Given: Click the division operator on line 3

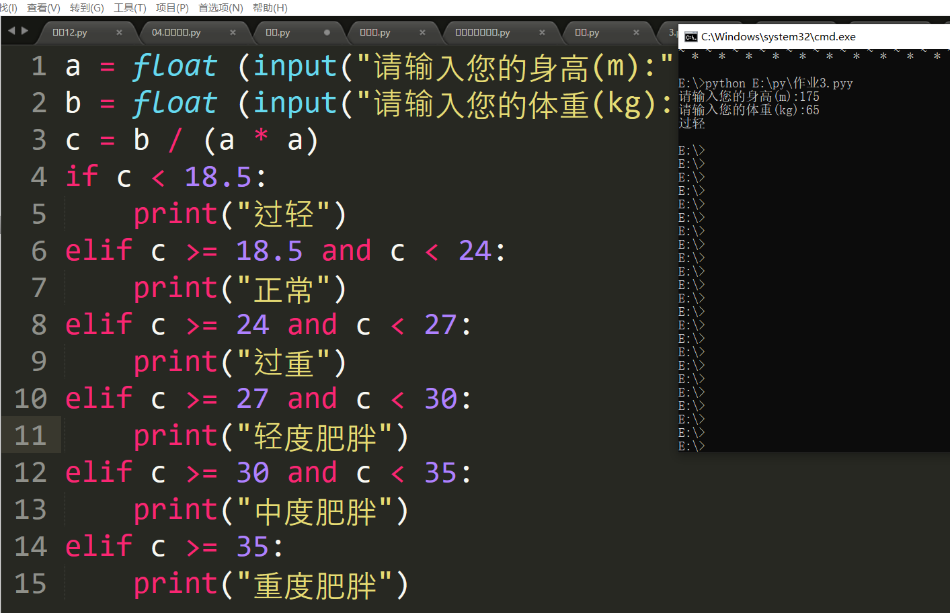Looking at the screenshot, I should point(175,140).
